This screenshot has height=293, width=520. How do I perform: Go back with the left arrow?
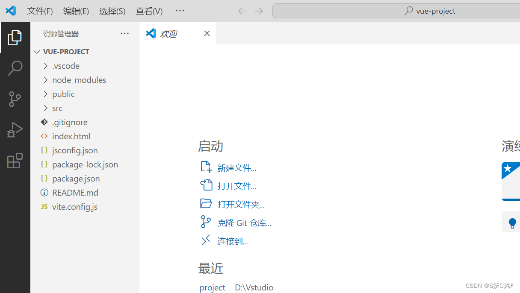242,11
